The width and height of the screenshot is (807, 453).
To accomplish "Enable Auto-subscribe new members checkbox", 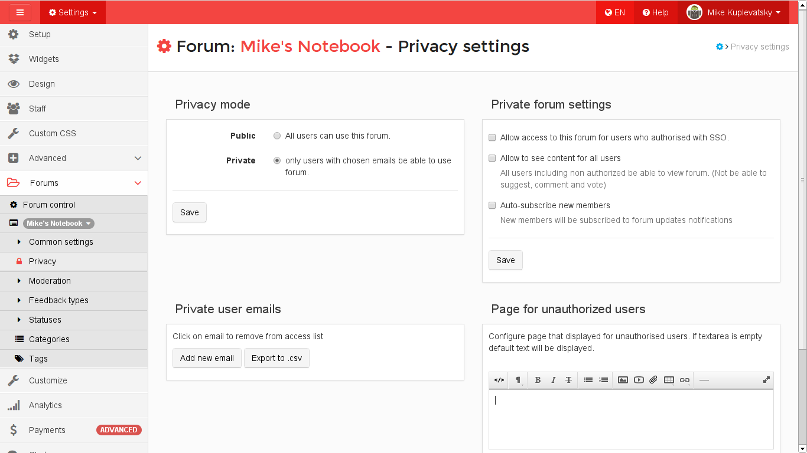I will click(x=492, y=205).
